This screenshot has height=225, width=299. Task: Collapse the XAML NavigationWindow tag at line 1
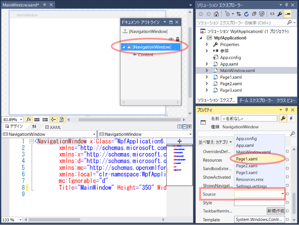point(31,141)
